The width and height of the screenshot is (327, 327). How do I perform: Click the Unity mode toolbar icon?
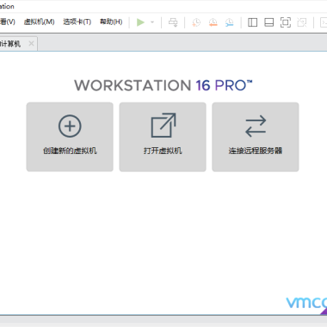[x=302, y=22]
